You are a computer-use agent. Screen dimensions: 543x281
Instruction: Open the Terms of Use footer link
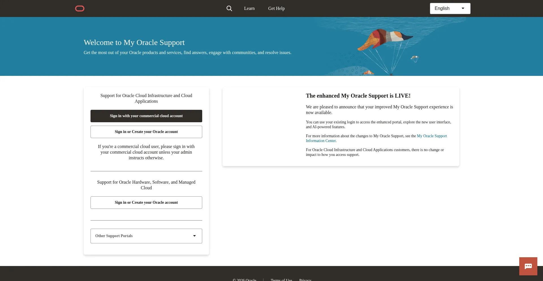click(x=281, y=280)
